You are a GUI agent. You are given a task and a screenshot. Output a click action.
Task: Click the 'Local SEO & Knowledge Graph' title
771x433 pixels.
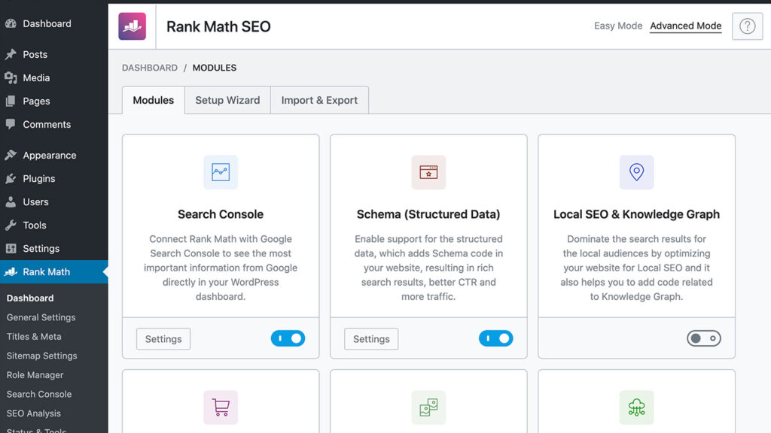[636, 214]
